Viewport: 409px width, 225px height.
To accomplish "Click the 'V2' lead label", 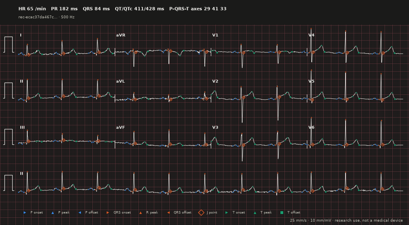I will 215,81.
